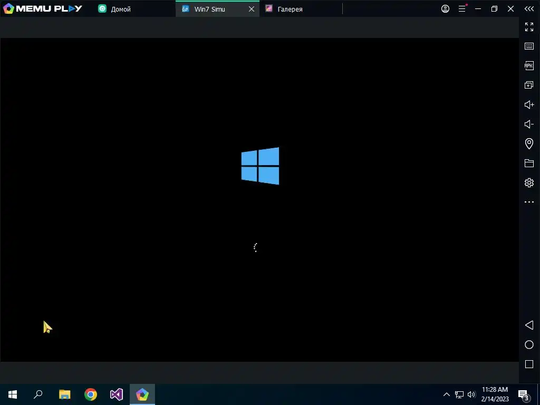Increase emulator volume
Screen dimensions: 540x405
click(529, 104)
